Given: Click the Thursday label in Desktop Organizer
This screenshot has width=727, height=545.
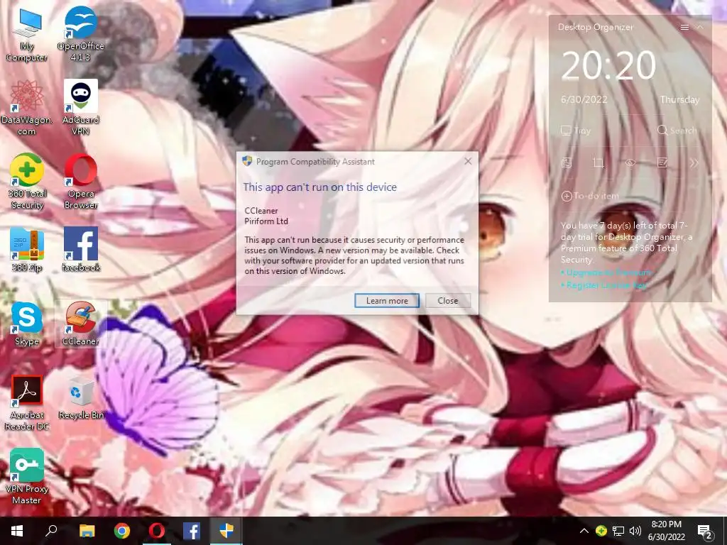Looking at the screenshot, I should point(679,99).
